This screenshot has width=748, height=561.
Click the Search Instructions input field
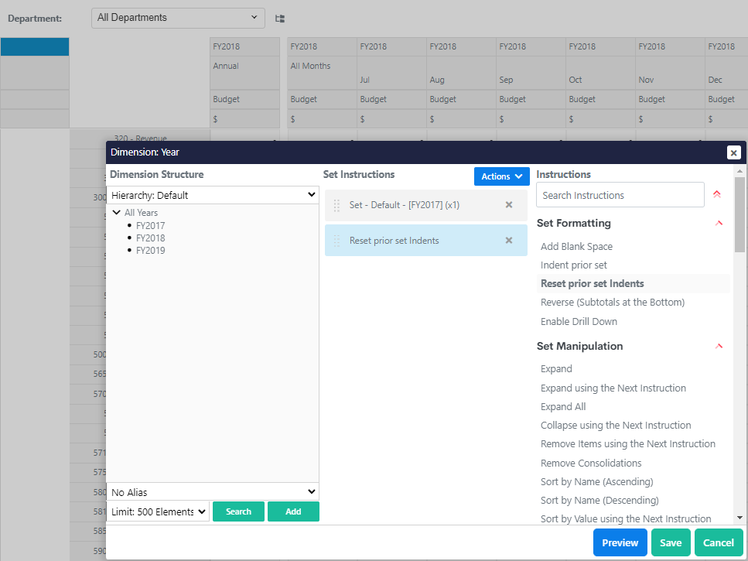(620, 195)
